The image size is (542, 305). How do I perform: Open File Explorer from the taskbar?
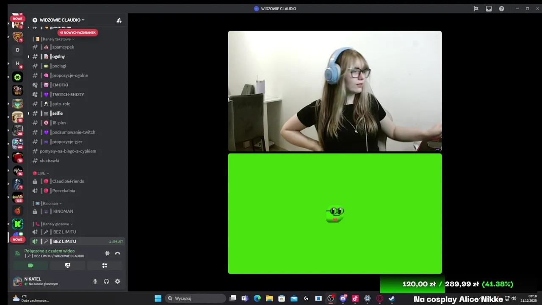coord(269,298)
